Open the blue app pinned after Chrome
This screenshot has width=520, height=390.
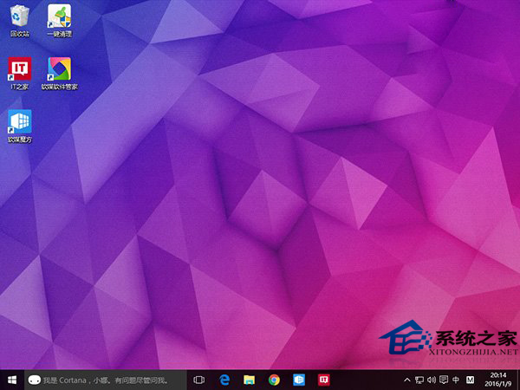point(299,380)
